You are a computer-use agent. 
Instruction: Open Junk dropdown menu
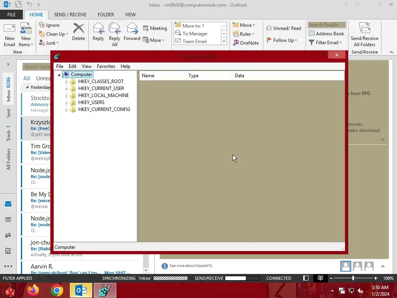tap(49, 43)
